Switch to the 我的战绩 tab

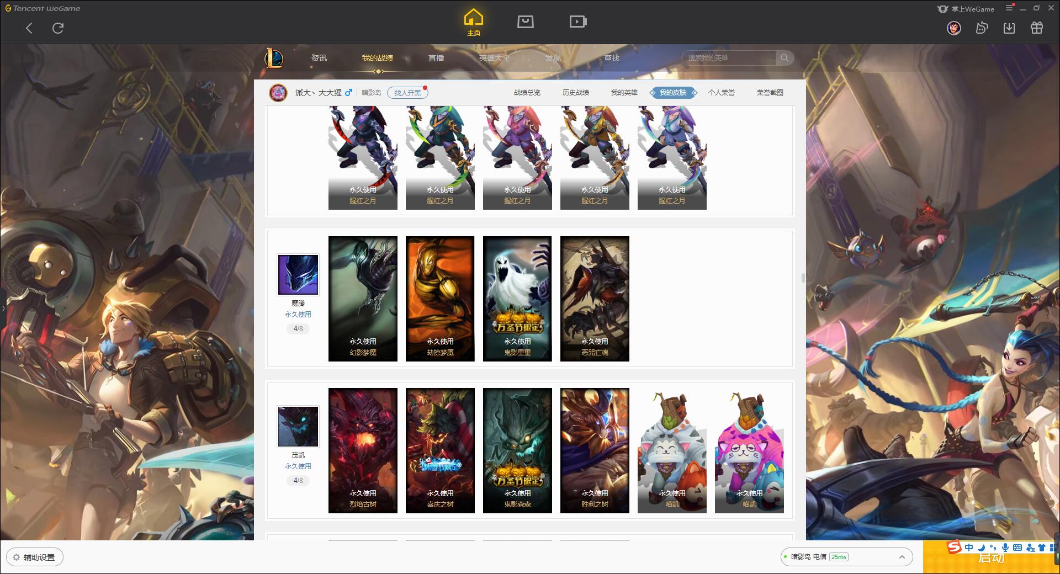point(378,58)
